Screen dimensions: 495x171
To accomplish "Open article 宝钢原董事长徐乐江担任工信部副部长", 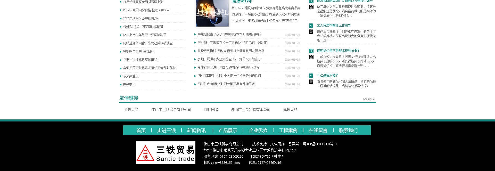I will click(x=149, y=68).
